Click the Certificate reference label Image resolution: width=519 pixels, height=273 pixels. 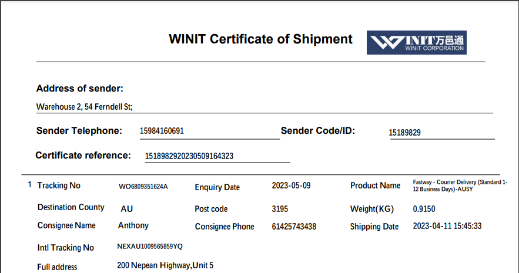[x=83, y=156]
